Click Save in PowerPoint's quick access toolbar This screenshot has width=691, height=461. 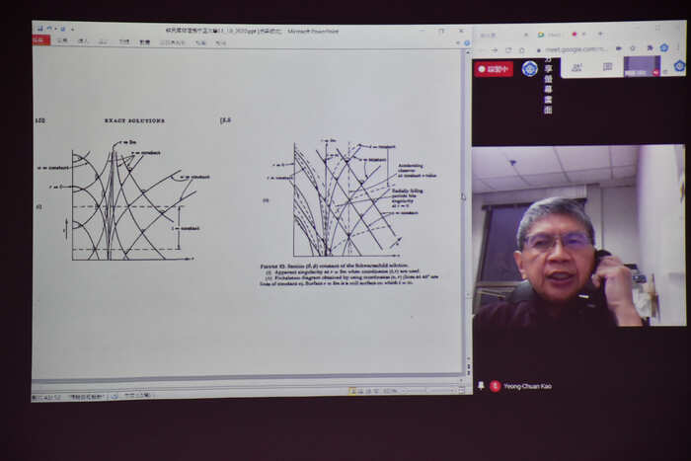(40, 29)
